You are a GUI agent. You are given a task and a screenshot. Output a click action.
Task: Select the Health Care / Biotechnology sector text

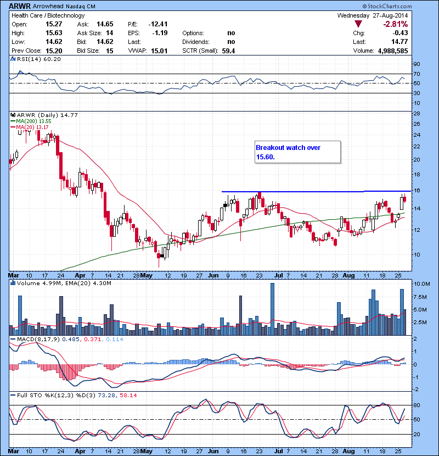click(x=48, y=15)
